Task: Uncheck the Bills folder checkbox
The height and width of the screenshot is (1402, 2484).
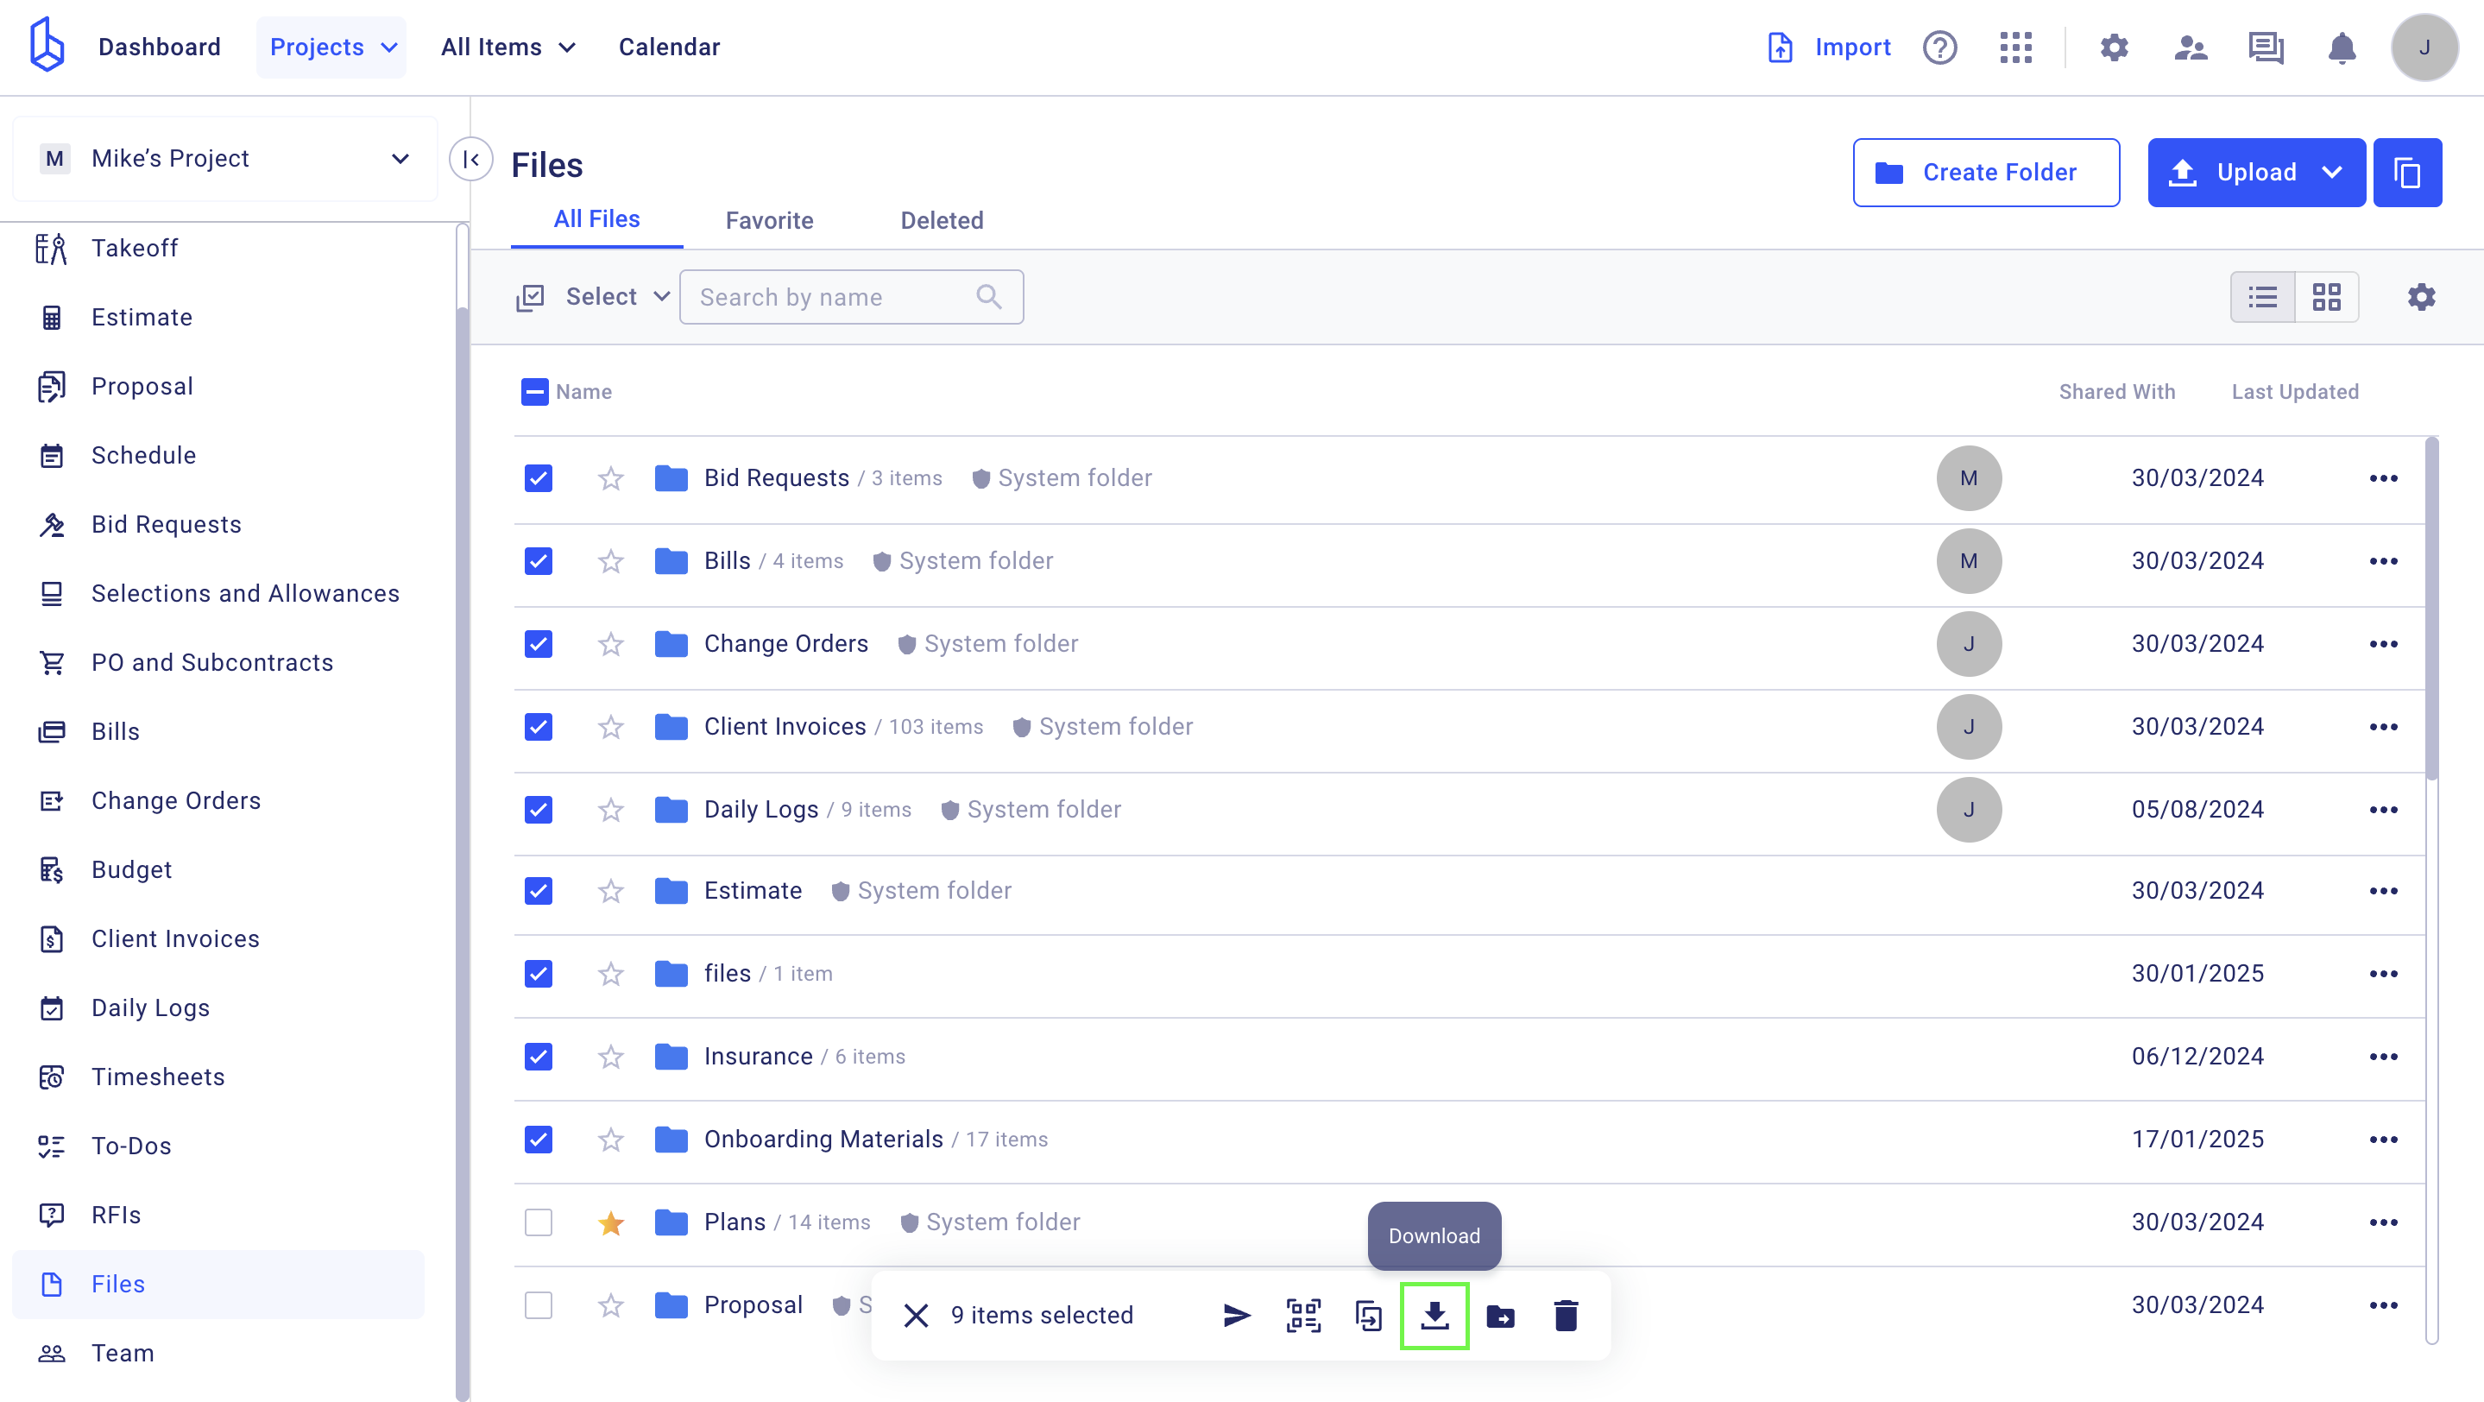Action: pyautogui.click(x=538, y=561)
